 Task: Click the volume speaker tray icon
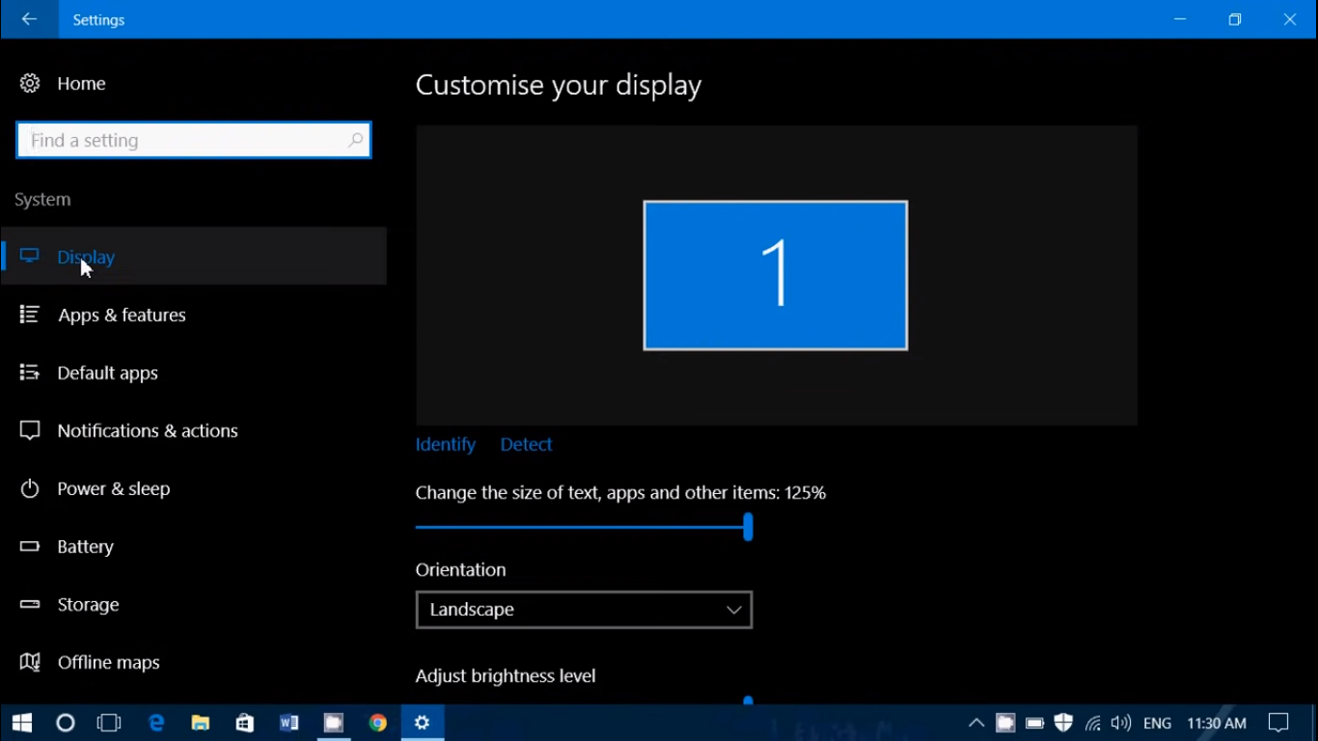[1121, 723]
